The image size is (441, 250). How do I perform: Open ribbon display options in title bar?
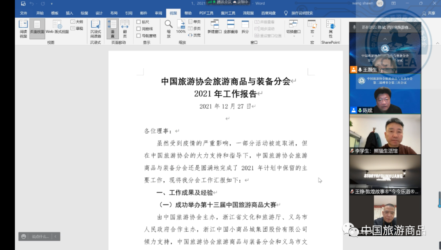coord(394,3)
